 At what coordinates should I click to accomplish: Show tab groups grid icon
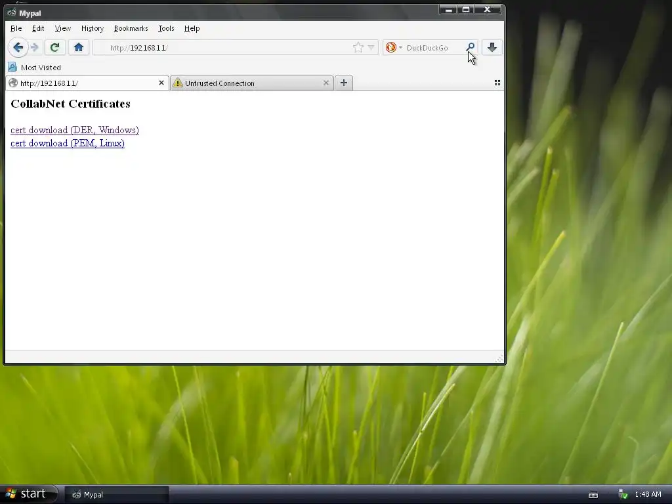497,83
